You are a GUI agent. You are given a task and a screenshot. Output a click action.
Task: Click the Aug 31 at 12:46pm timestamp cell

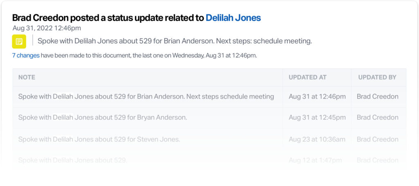pos(317,96)
